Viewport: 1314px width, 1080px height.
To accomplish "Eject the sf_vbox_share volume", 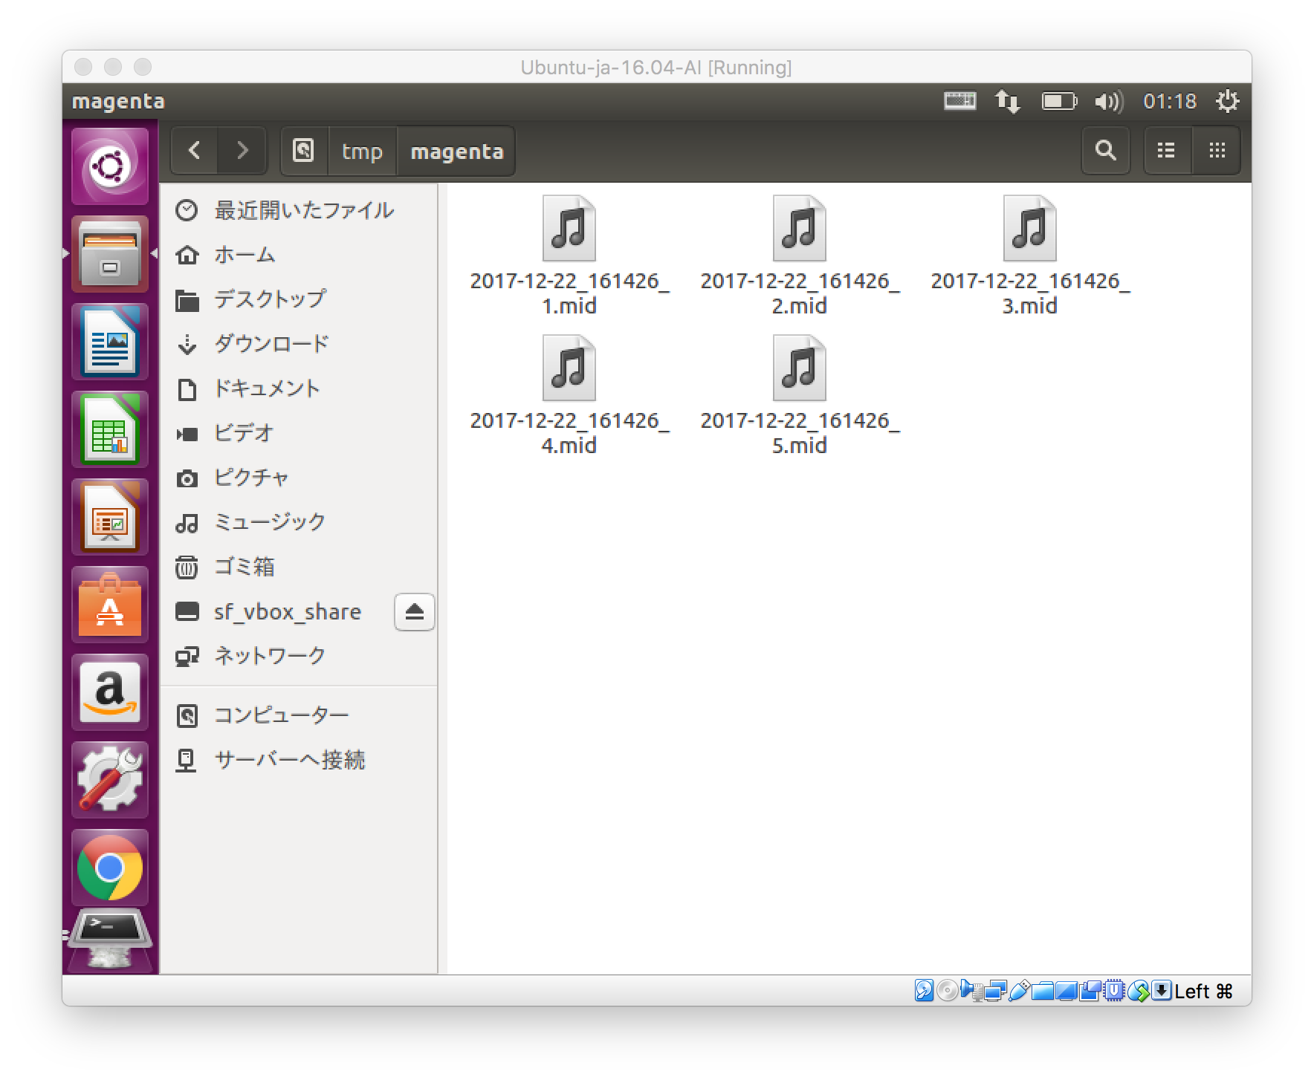I will tap(413, 612).
